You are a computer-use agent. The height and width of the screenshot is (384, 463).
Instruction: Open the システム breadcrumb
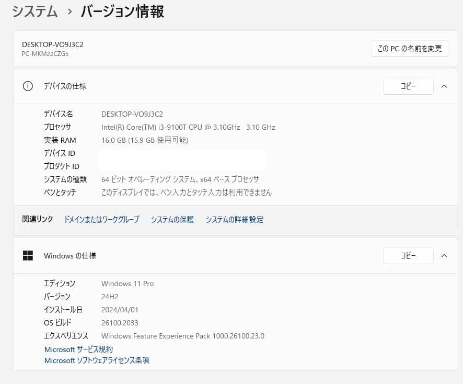[34, 11]
